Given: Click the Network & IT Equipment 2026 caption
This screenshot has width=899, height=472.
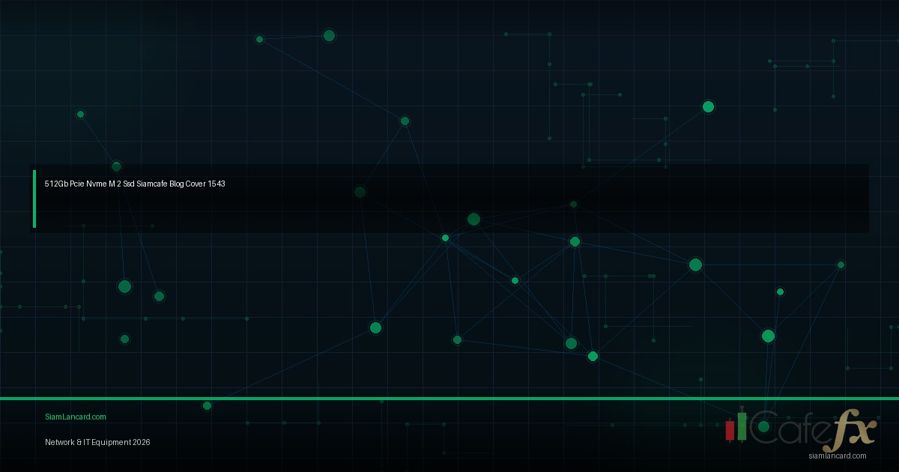Looking at the screenshot, I should tap(97, 442).
